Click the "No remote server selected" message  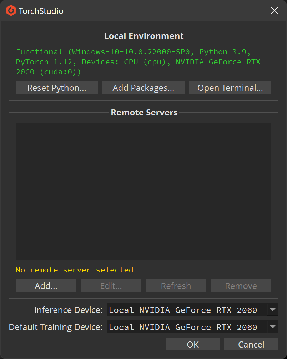[75, 270]
